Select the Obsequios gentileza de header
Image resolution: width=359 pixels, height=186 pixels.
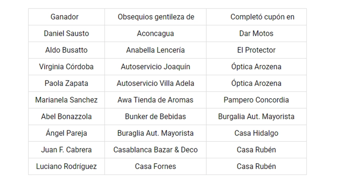pos(156,17)
